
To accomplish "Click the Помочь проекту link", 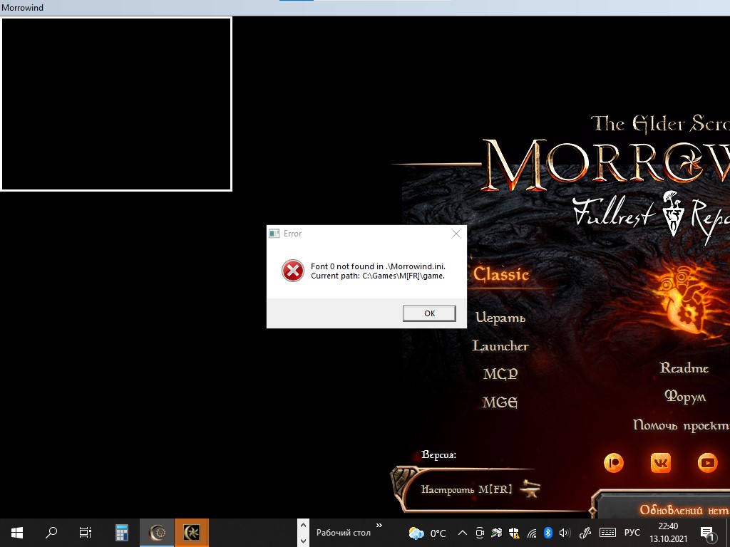I will [x=681, y=425].
